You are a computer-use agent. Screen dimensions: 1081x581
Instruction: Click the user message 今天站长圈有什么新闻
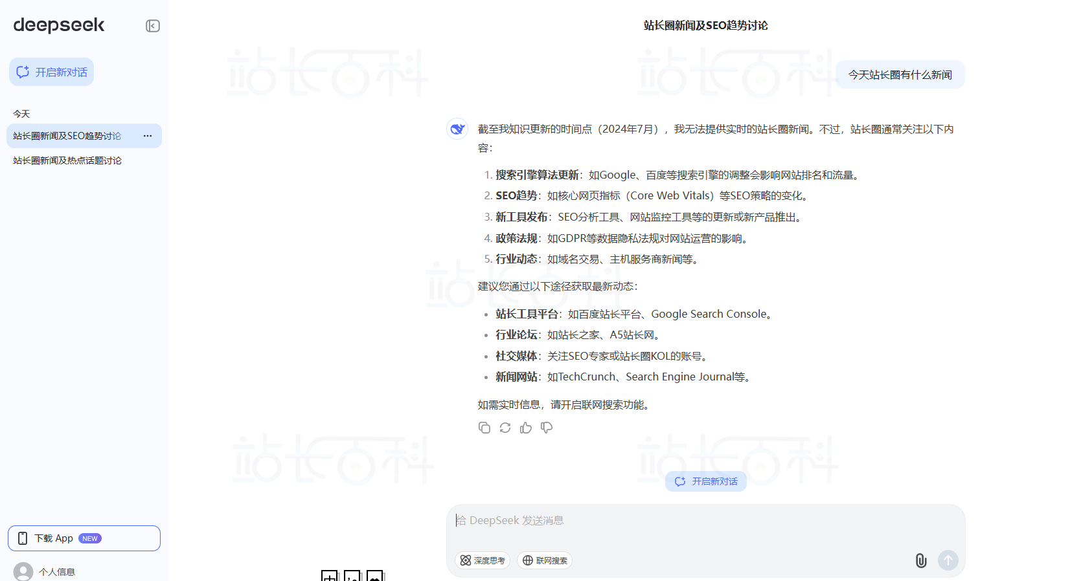tap(900, 74)
